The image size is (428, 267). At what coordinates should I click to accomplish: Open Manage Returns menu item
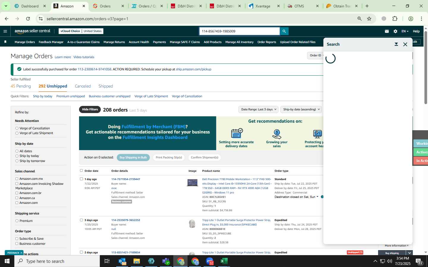114,42
